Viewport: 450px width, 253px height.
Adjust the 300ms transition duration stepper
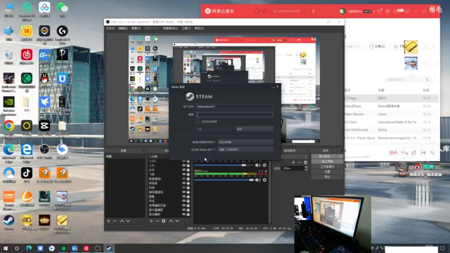click(306, 168)
